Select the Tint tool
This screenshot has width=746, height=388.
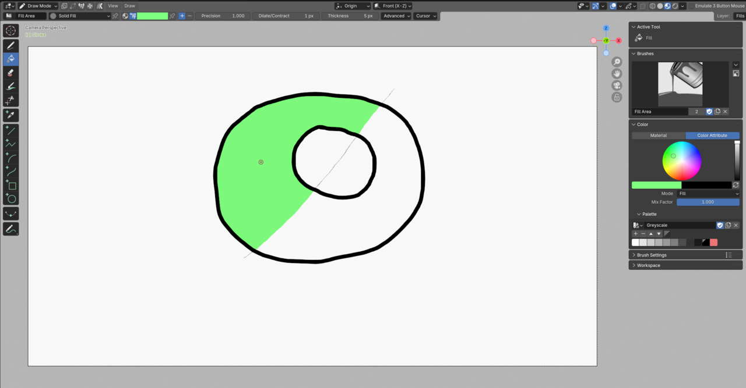[x=10, y=86]
